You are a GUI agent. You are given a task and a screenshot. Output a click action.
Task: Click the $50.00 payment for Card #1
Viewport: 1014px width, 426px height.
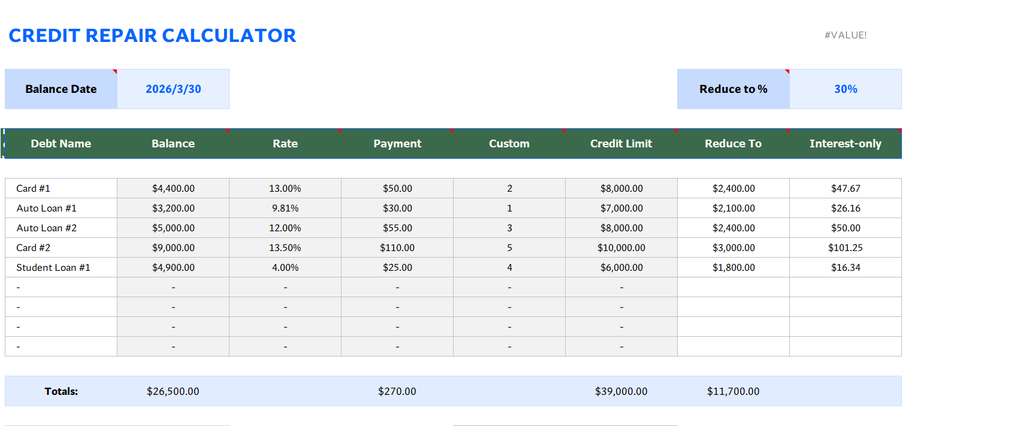tap(397, 188)
